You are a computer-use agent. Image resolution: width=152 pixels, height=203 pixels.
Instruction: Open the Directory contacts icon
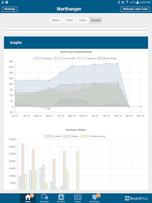[61, 197]
